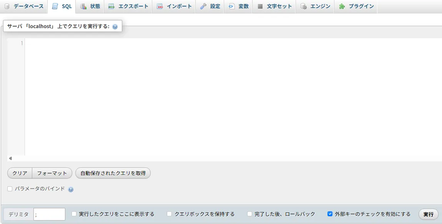Screen dimensions: 442x224
Task: Enable the パラメータのバインド checkbox
Action: [10, 189]
